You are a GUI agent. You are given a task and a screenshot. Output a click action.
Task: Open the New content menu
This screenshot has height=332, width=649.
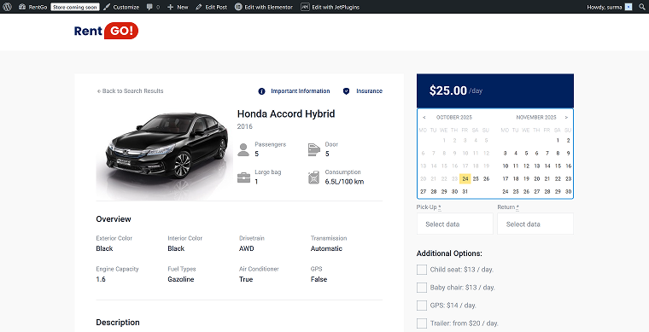[x=178, y=7]
